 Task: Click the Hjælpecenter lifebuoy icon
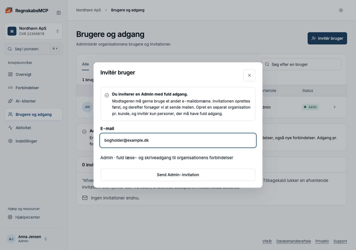[x=10, y=217]
